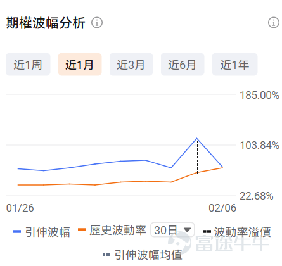Click the blue implied volatility peak point
The height and width of the screenshot is (266, 282).
pos(197,138)
